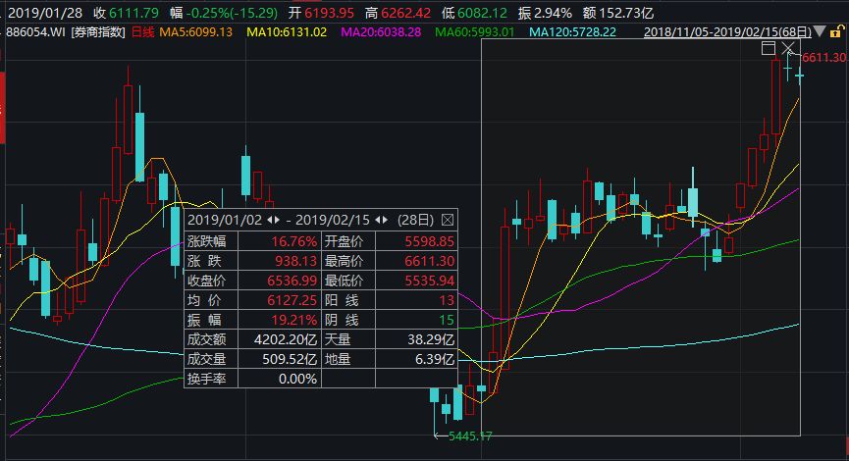Screen dimensions: 849x461
Task: Click the 地量 value 6.39亿 cell
Action: coord(416,359)
